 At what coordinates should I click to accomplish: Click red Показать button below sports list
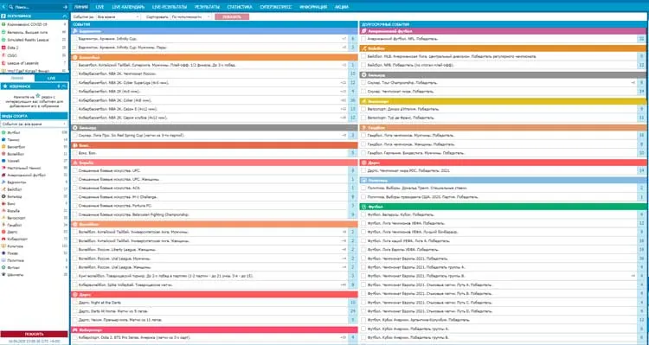tap(35, 334)
